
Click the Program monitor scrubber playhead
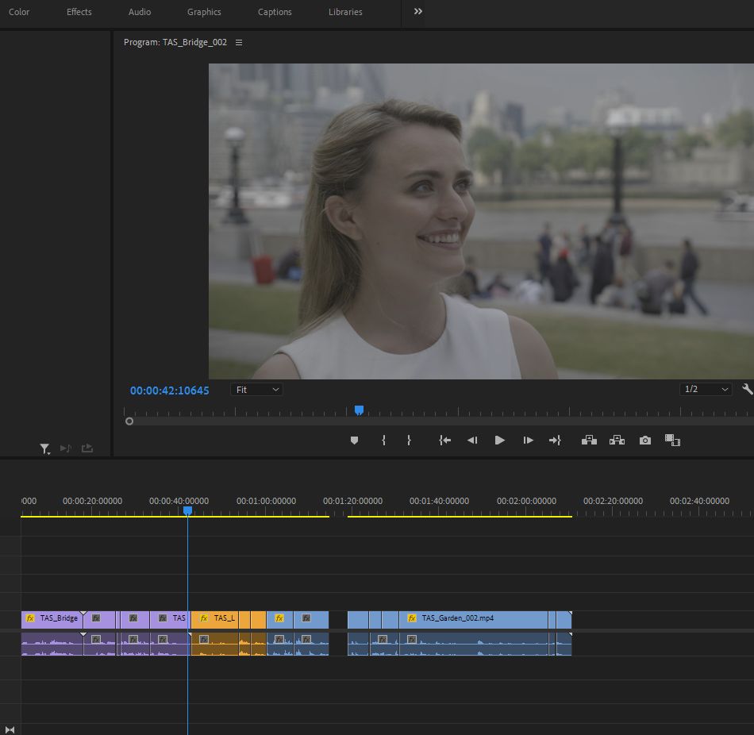pos(359,410)
